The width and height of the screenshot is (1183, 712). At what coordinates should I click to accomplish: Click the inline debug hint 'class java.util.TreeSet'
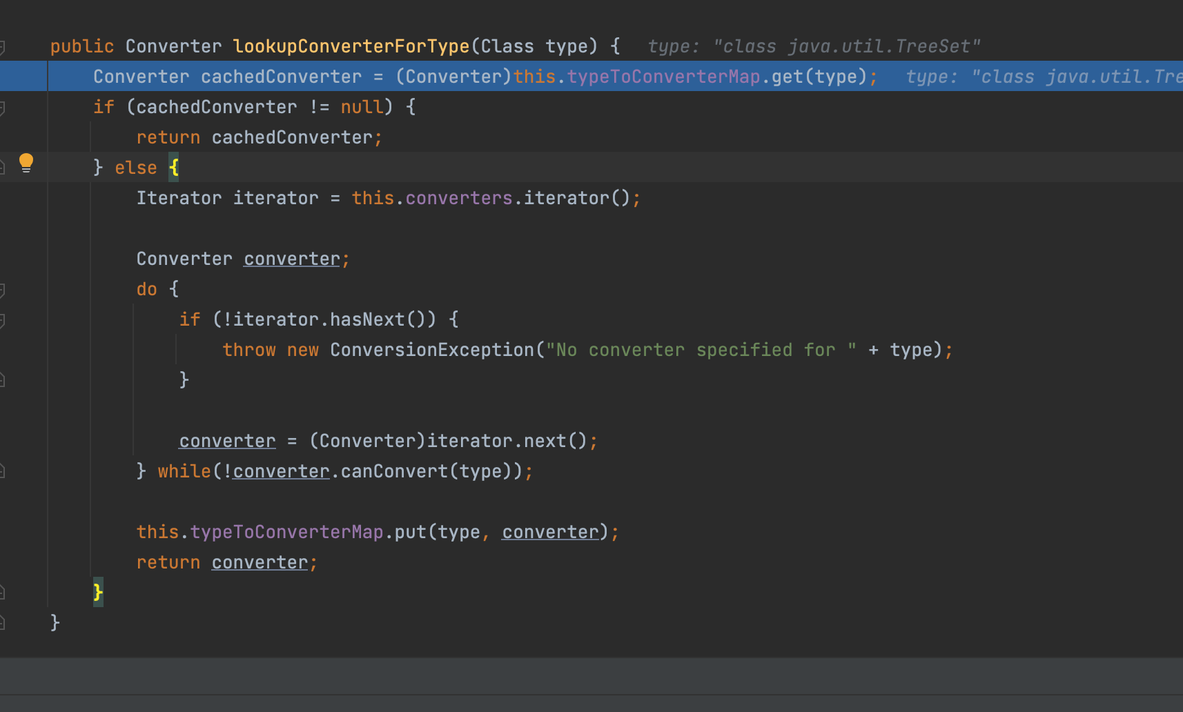click(x=847, y=46)
